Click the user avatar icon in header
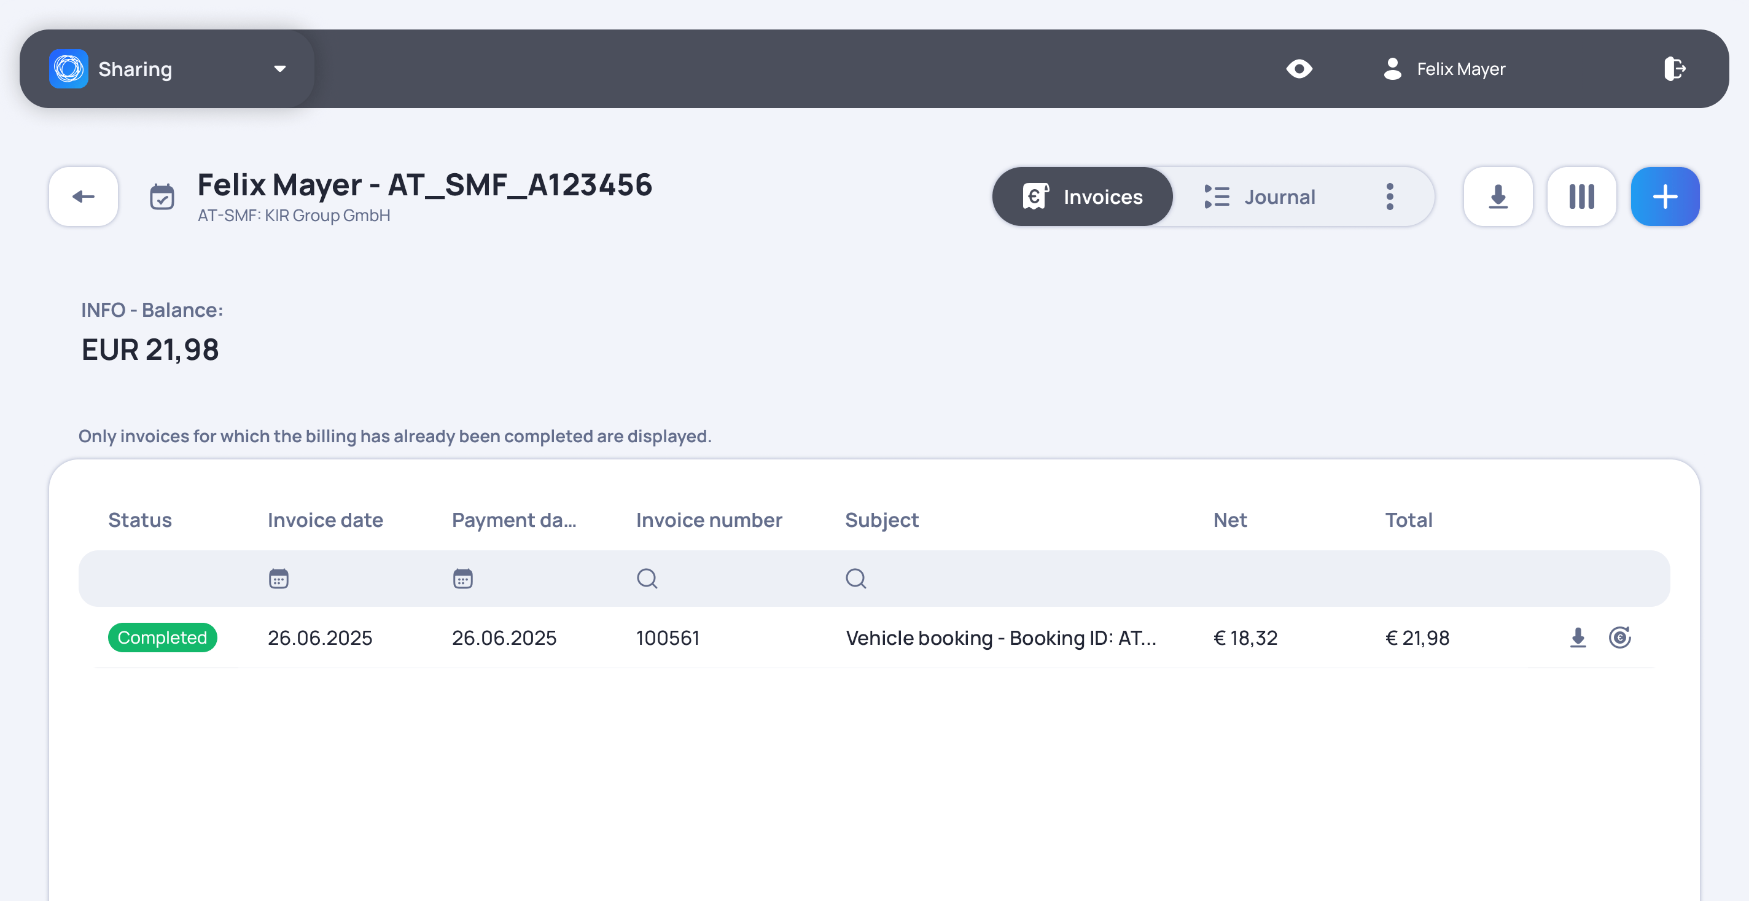Viewport: 1749px width, 901px height. click(x=1392, y=69)
